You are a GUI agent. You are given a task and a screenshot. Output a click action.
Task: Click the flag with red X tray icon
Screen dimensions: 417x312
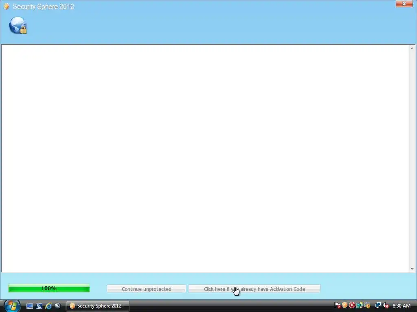(338, 305)
